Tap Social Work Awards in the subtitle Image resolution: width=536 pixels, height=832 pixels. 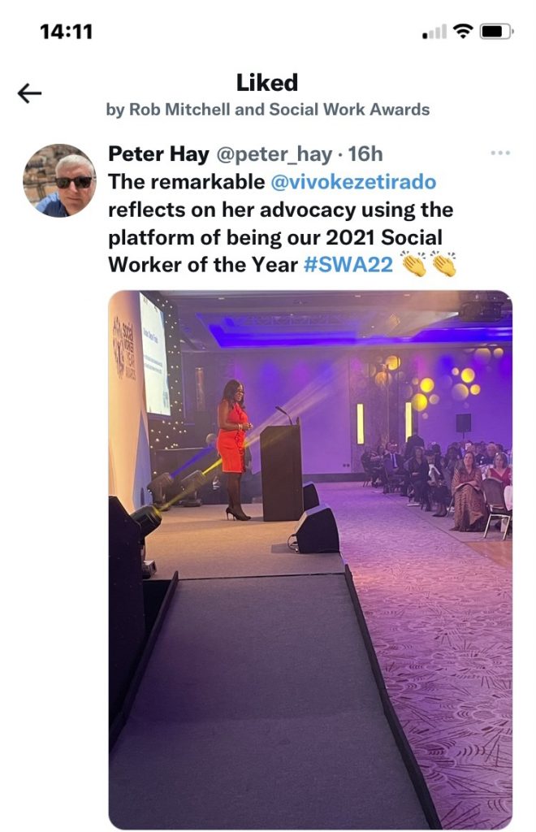350,110
